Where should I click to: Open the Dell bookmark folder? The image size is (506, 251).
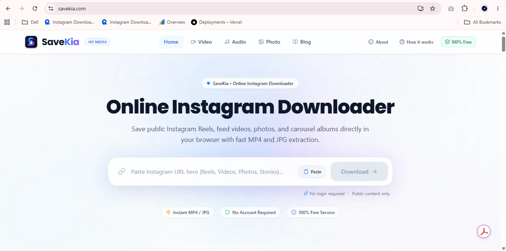[30, 22]
